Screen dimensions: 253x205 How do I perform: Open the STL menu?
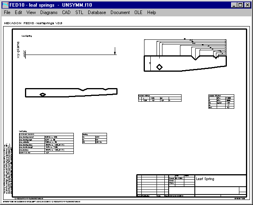(79, 12)
